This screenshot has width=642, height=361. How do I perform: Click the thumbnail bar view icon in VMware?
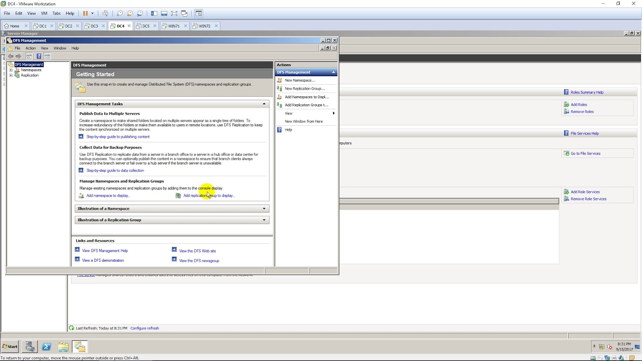click(x=164, y=14)
